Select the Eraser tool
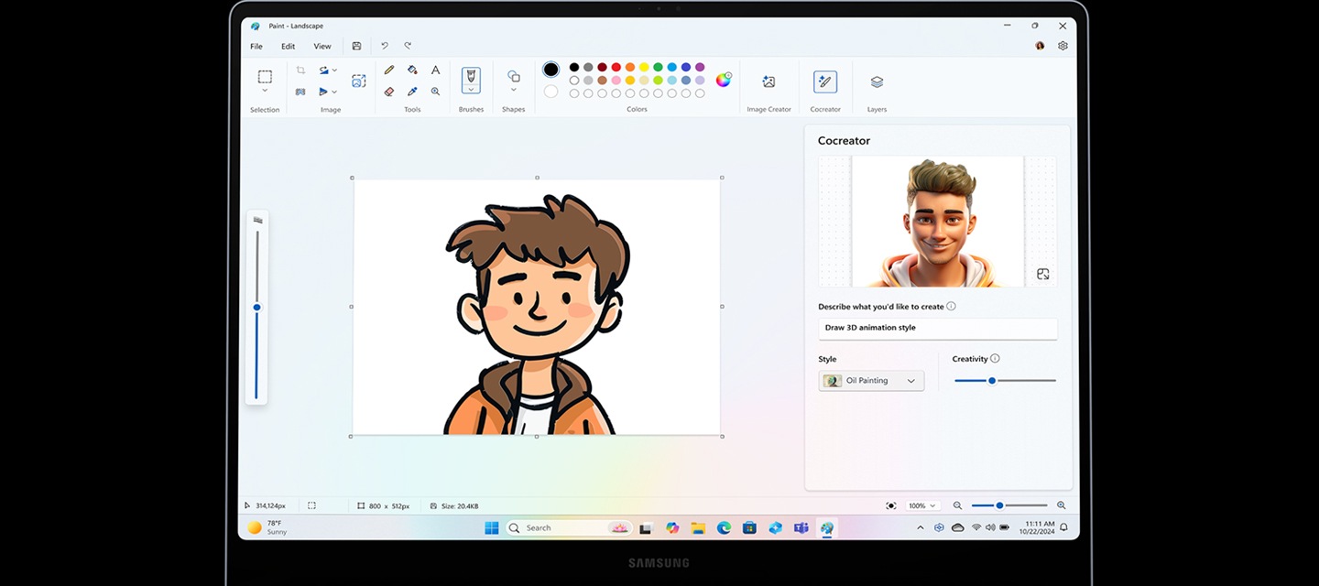Image resolution: width=1319 pixels, height=586 pixels. pyautogui.click(x=389, y=92)
